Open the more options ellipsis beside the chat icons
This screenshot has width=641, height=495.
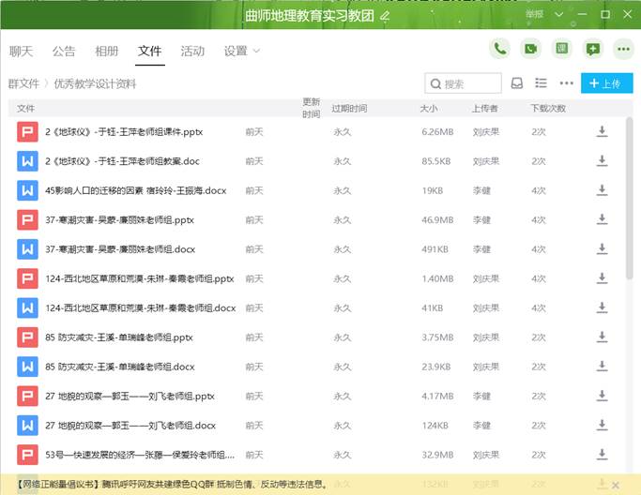622,50
